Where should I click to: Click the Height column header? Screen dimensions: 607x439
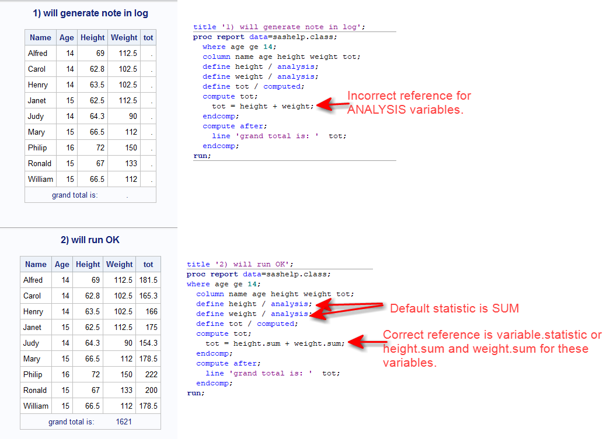(92, 37)
